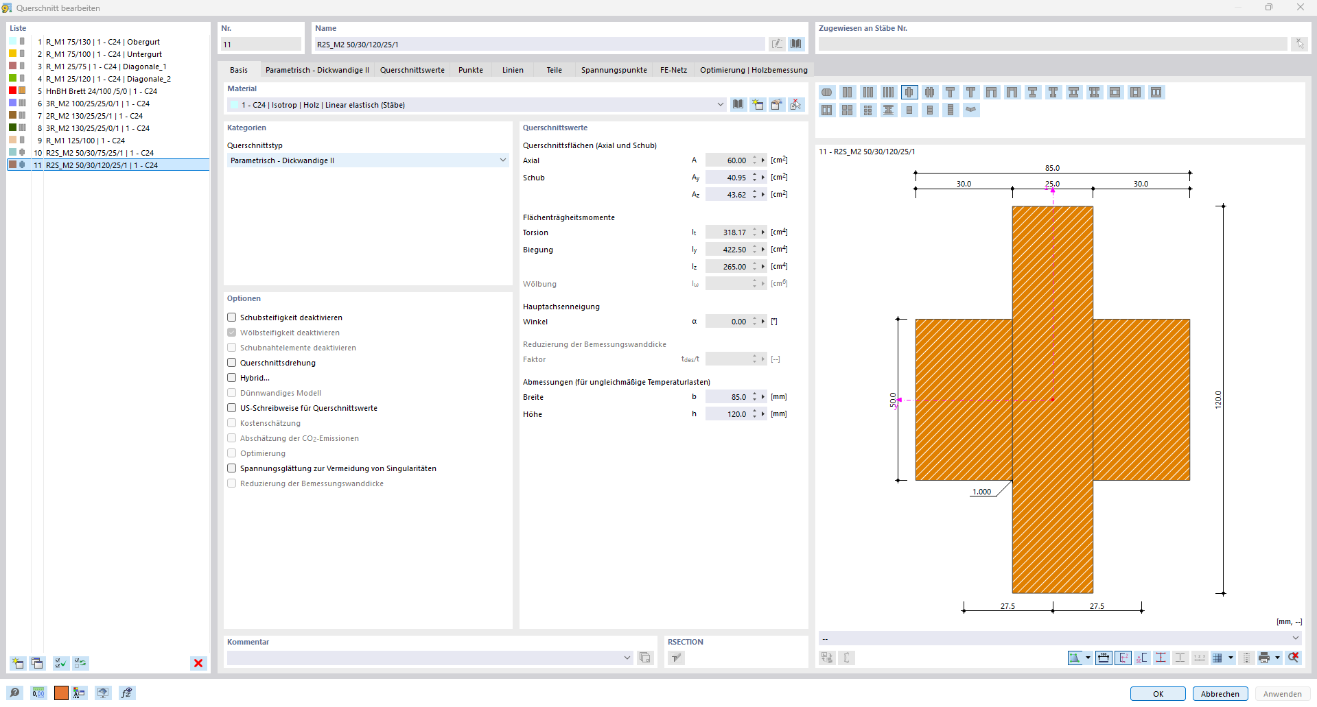Screen dimensions: 1317x707
Task: Click the Abbrechen button
Action: click(x=1220, y=694)
